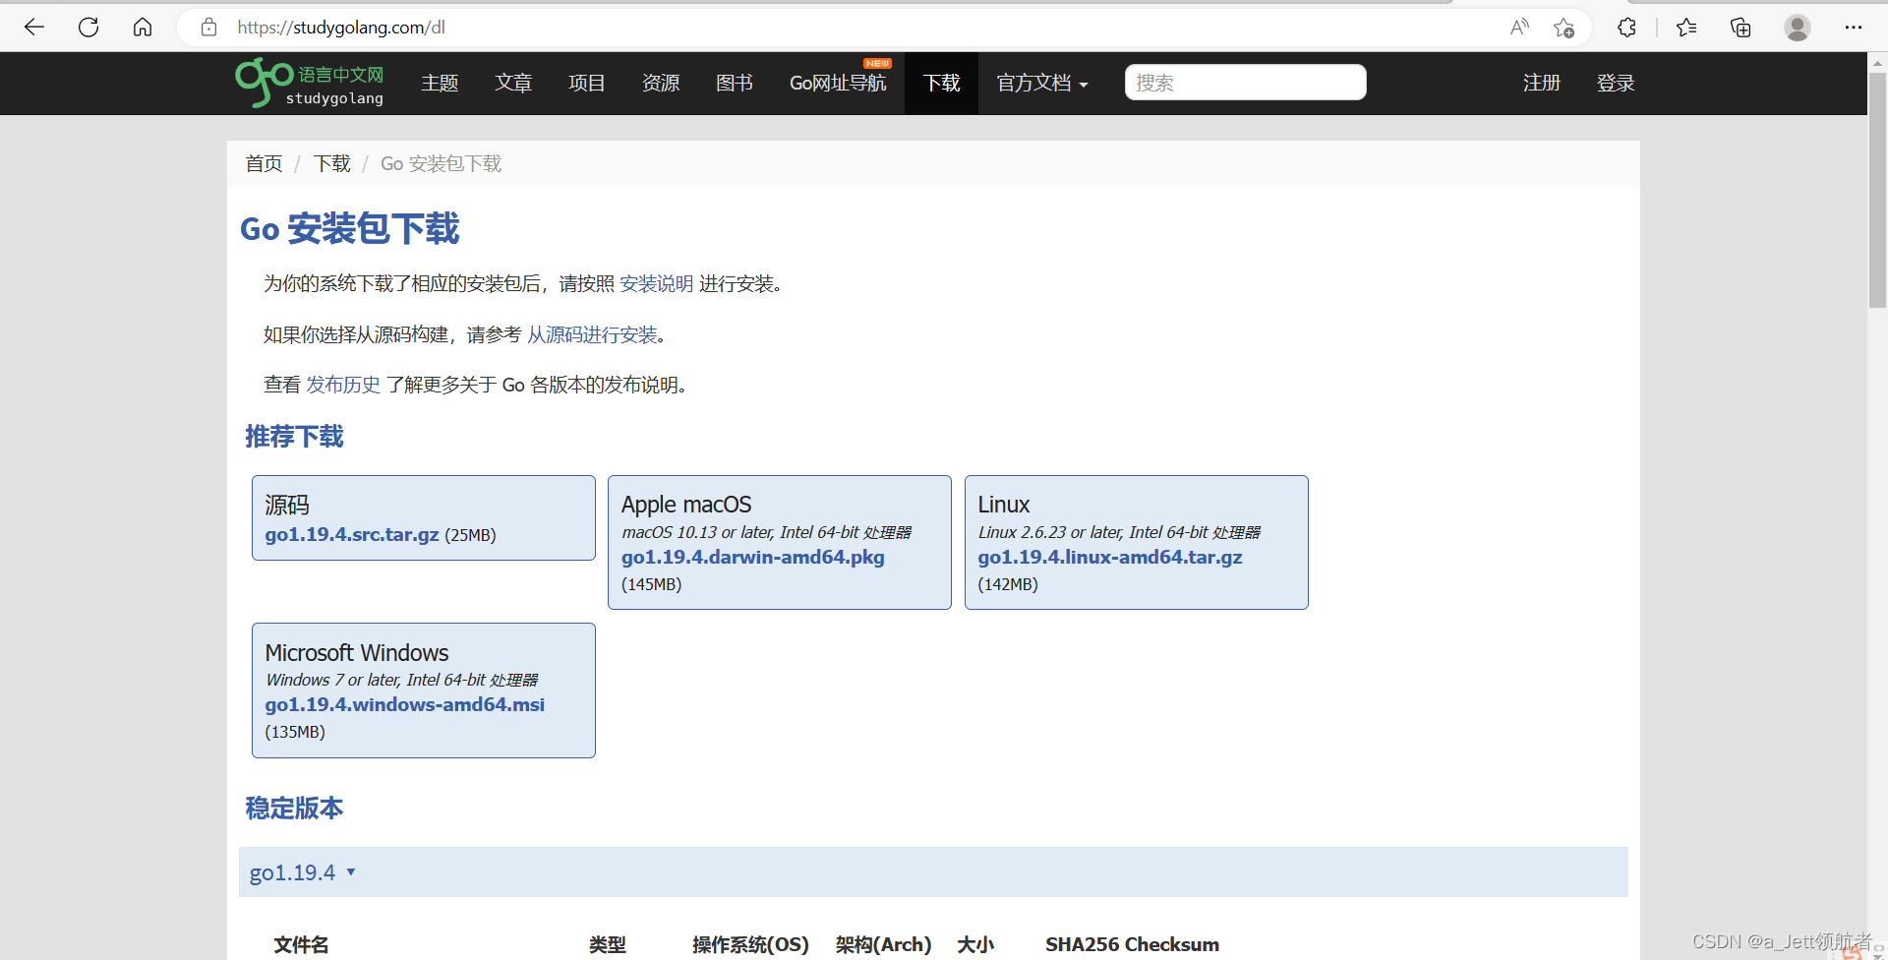Go to 首页 breadcrumb link

(x=264, y=163)
